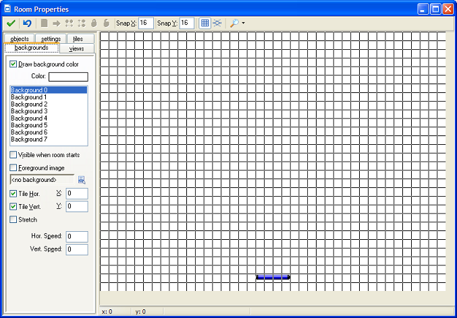Pick the background Color swatch
Screen dimensions: 457x318
coord(68,77)
